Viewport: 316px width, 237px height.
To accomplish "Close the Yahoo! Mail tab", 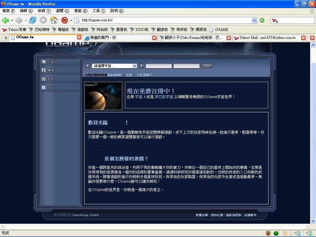I will point(303,38).
